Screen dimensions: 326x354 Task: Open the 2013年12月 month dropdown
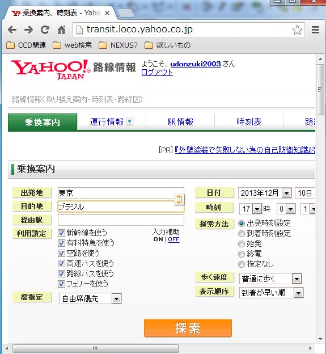pyautogui.click(x=265, y=193)
